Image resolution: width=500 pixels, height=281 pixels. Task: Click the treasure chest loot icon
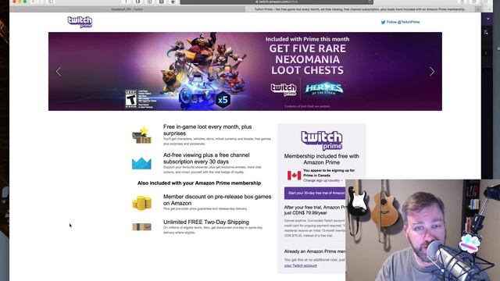(x=141, y=135)
